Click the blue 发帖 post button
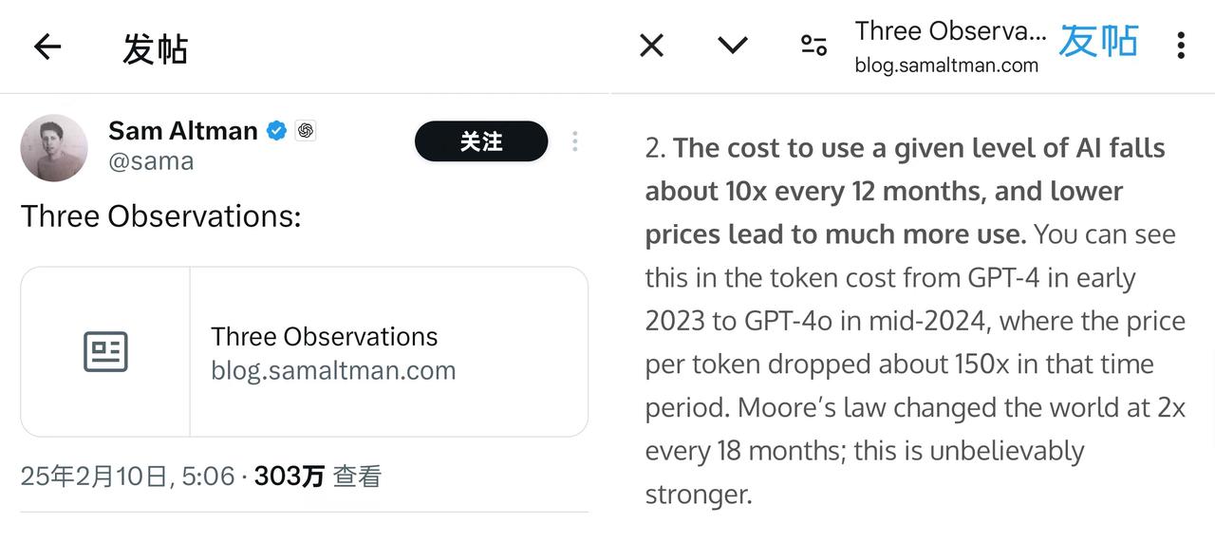Screen dimensions: 1215x542 point(1098,42)
